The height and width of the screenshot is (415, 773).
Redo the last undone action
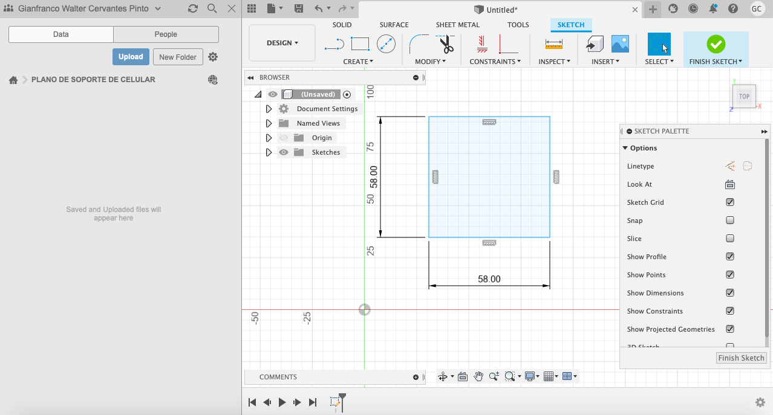pos(342,8)
